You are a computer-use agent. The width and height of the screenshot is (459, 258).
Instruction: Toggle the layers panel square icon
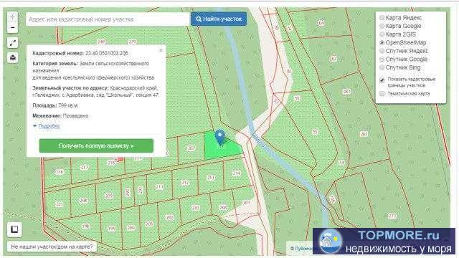14,229
